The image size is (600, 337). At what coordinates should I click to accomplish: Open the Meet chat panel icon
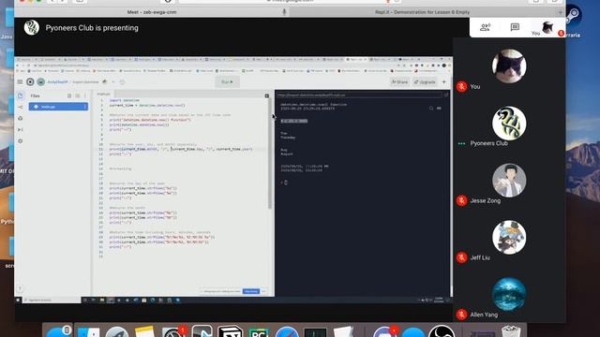pos(515,27)
